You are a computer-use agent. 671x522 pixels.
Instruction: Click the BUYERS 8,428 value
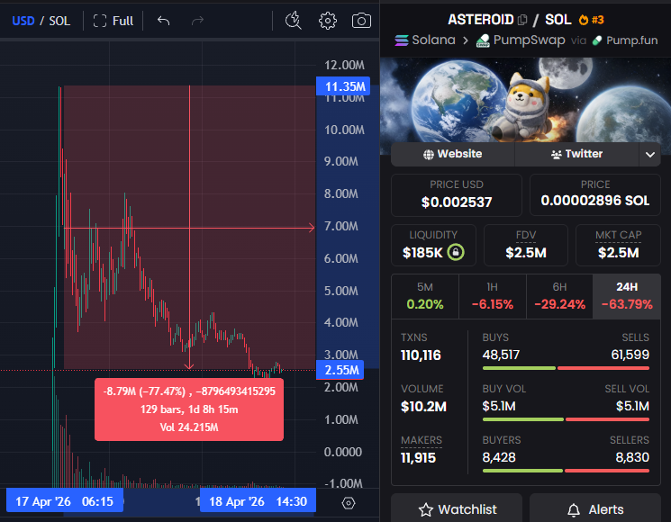pos(499,457)
